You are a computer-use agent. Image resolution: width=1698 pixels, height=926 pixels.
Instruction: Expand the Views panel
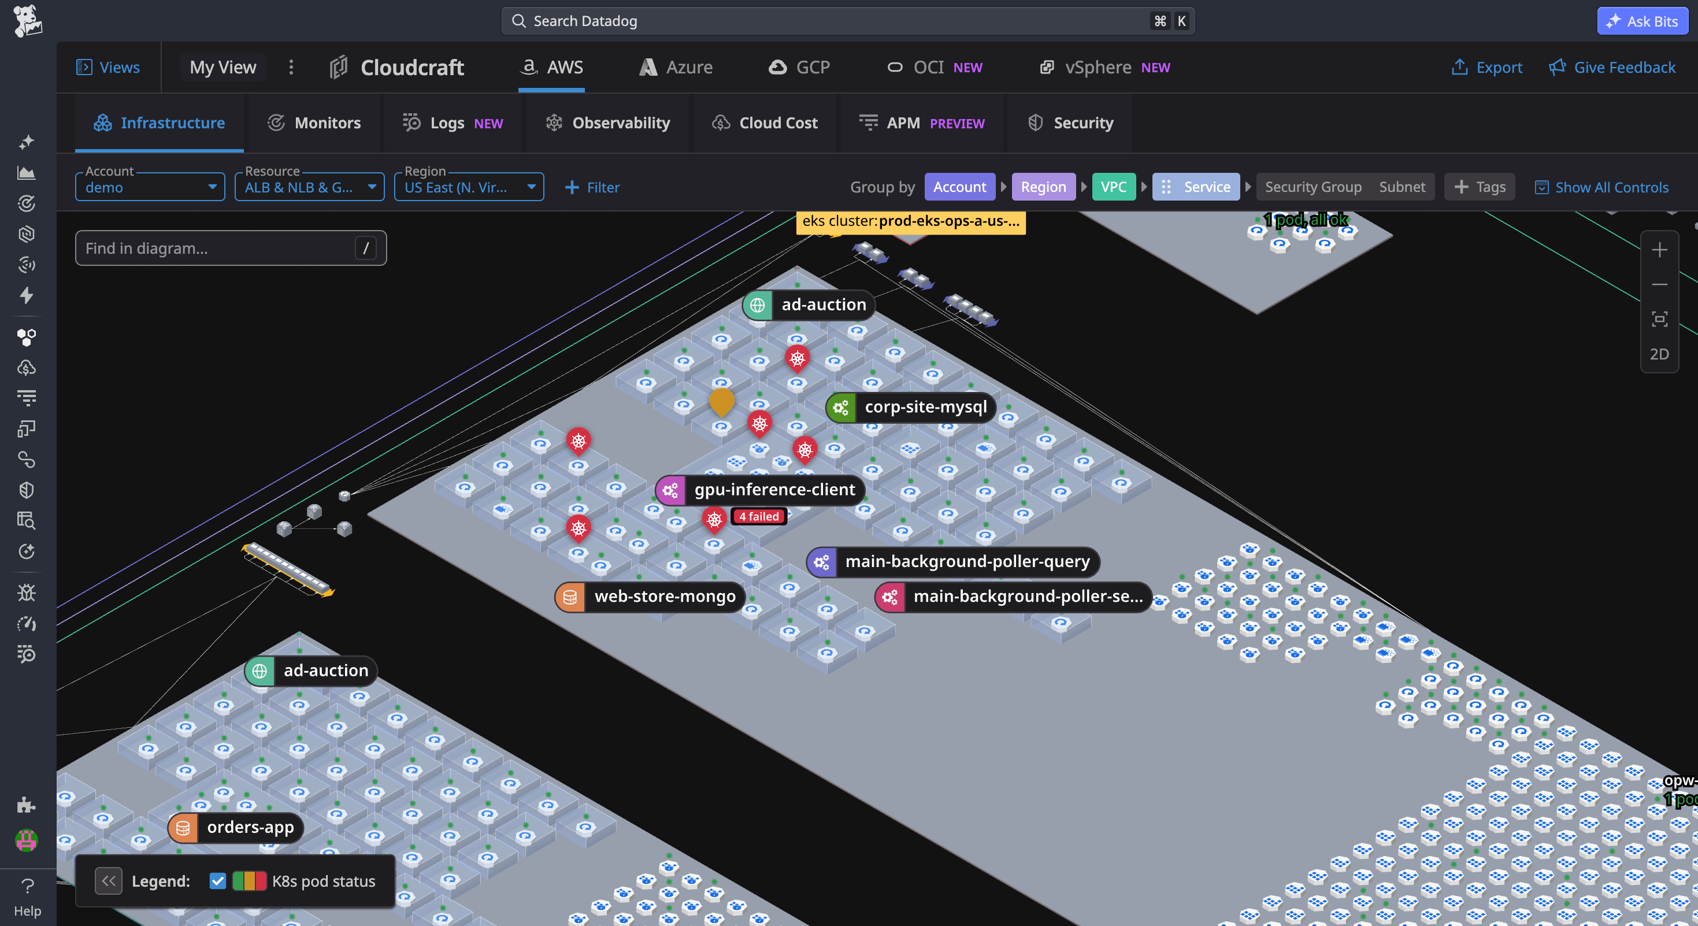(x=108, y=67)
